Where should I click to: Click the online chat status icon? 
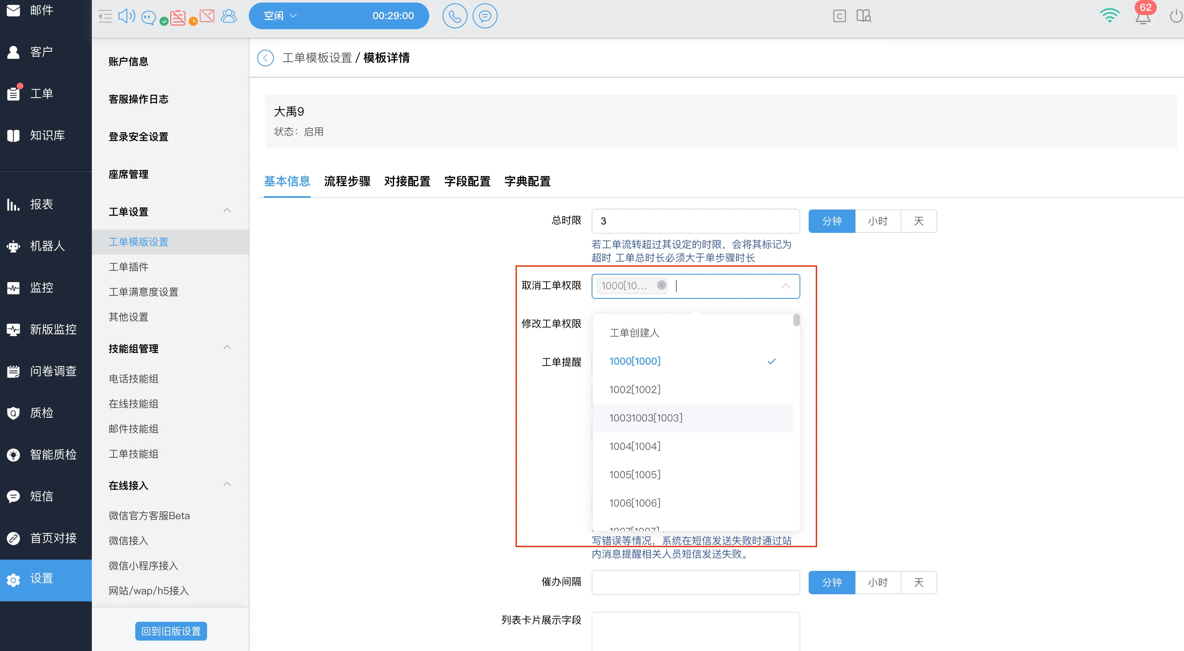pos(149,17)
